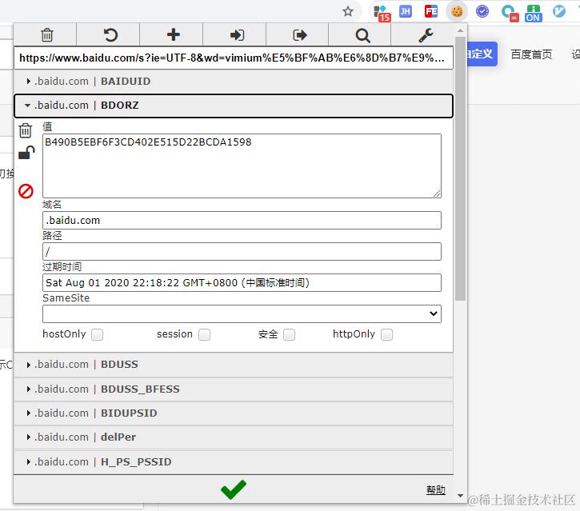Expand the H_PS_PSSID cookie row

[234, 462]
